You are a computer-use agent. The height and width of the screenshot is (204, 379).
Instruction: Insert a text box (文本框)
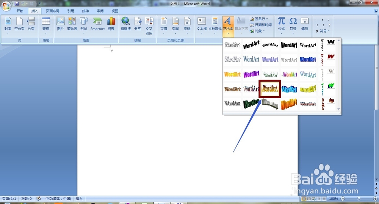click(x=202, y=25)
